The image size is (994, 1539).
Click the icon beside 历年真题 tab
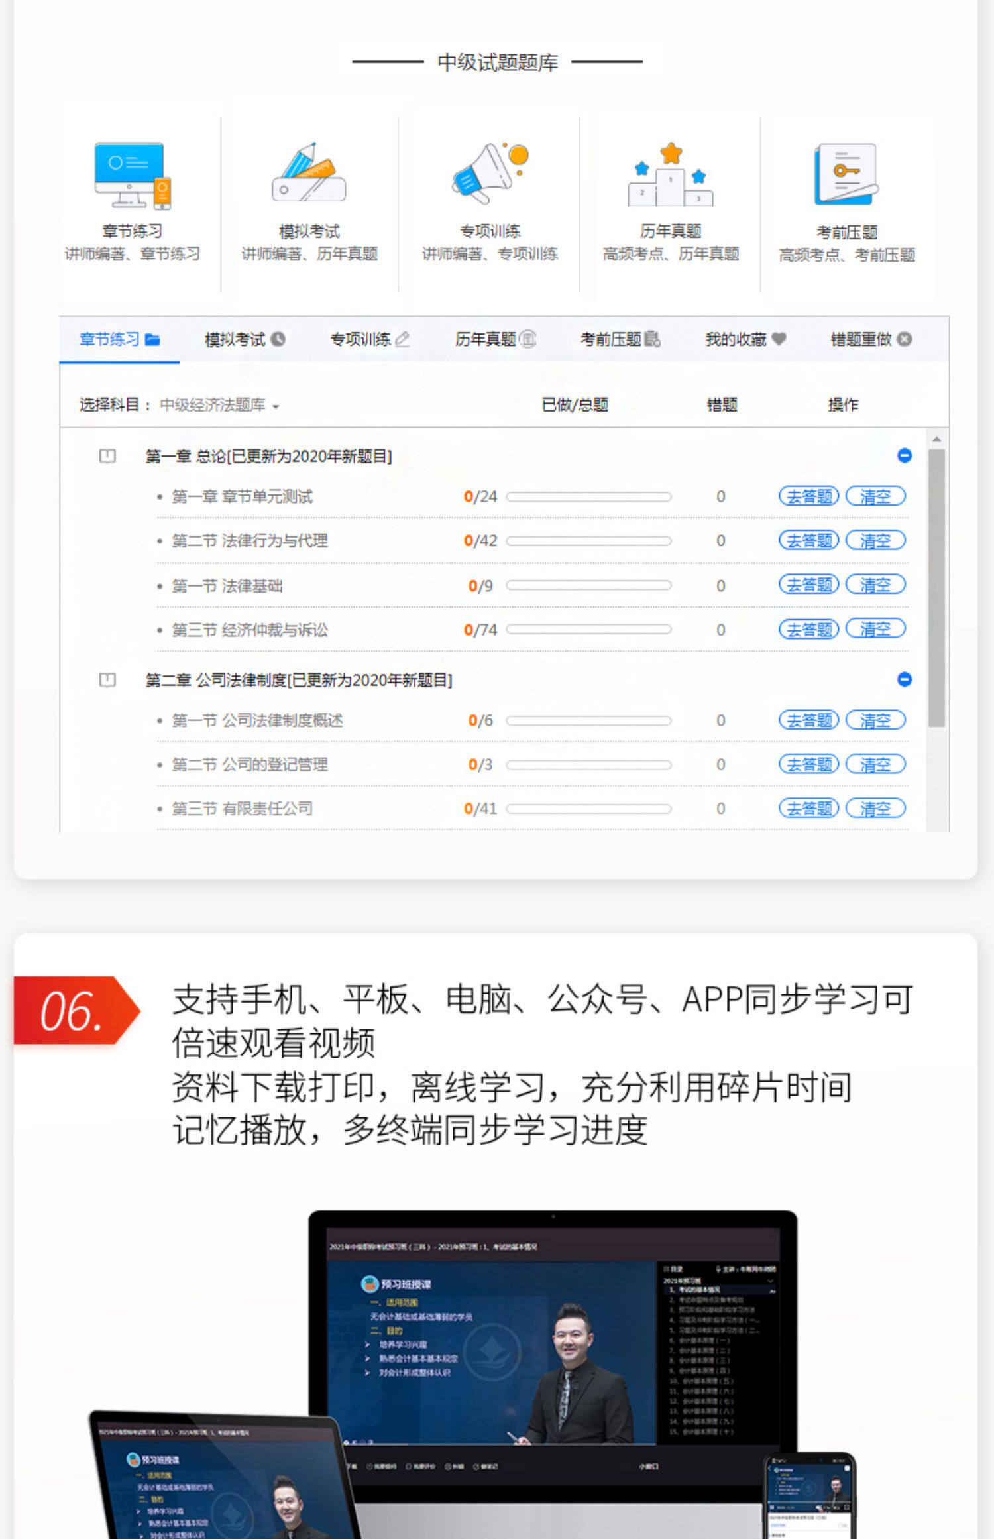click(x=527, y=339)
